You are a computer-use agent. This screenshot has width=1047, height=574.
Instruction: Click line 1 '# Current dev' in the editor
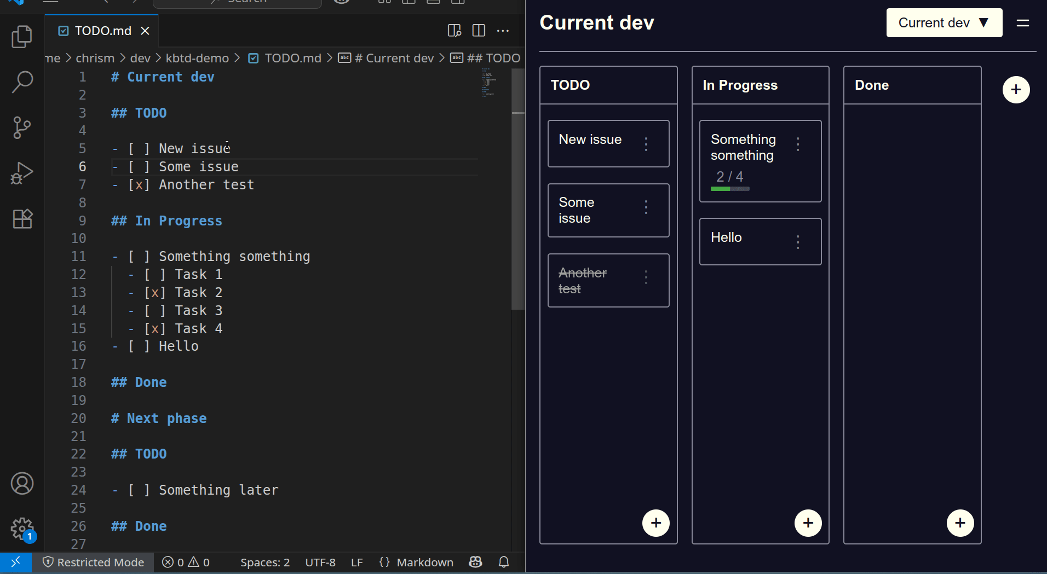tap(163, 77)
